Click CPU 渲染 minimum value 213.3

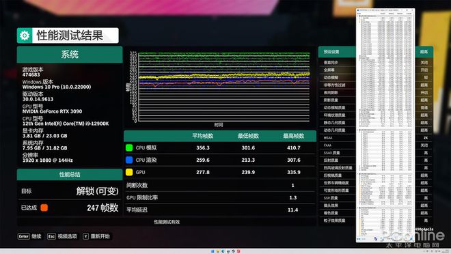pos(248,160)
